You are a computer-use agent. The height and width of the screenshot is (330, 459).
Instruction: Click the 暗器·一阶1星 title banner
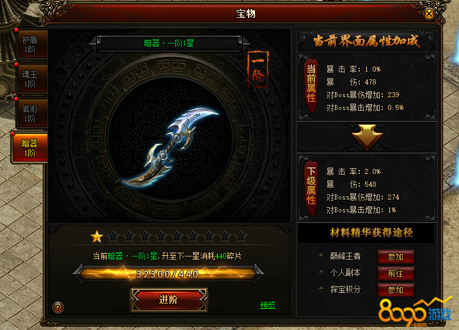point(169,43)
